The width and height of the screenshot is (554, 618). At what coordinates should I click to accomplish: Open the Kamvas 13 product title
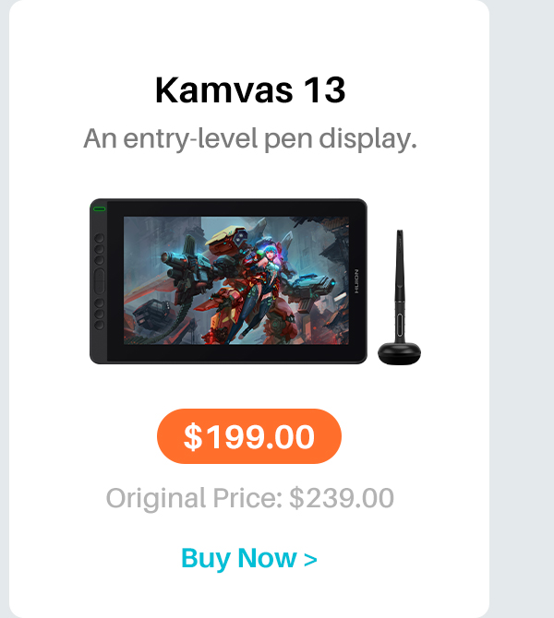(250, 90)
